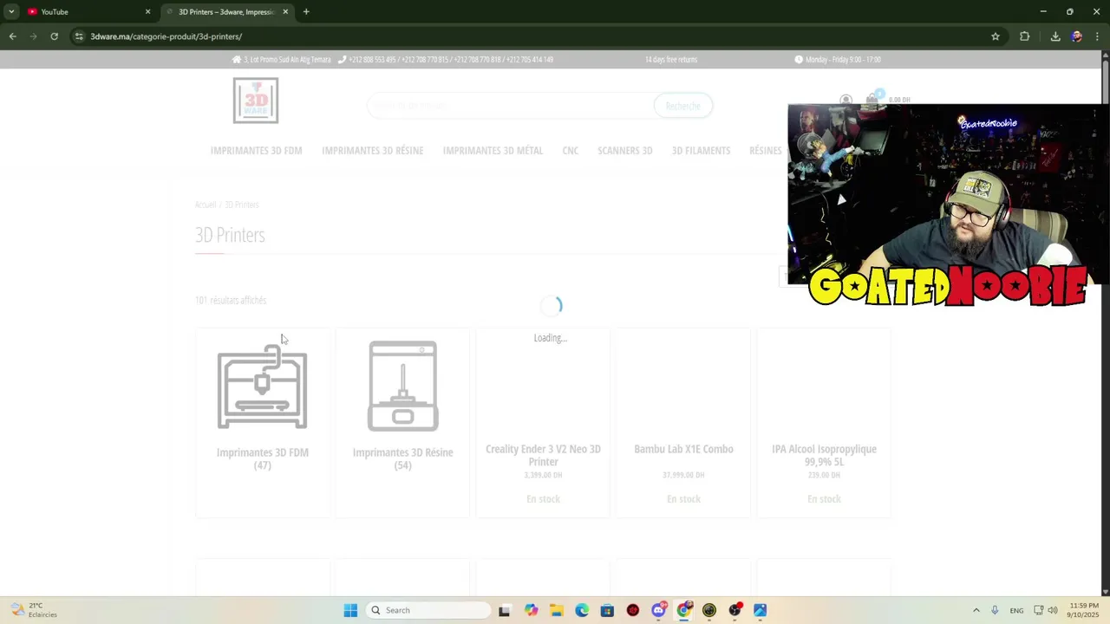
Task: Open File Explorer from the taskbar
Action: pyautogui.click(x=556, y=610)
